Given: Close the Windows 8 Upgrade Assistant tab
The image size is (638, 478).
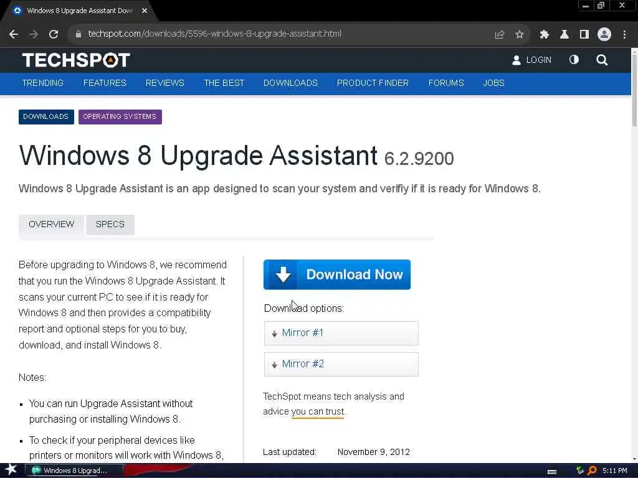Looking at the screenshot, I should (x=145, y=11).
